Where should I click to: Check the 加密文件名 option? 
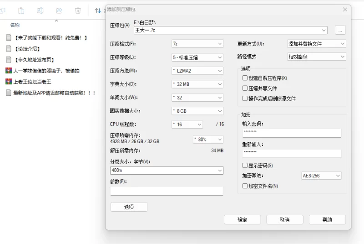click(x=245, y=186)
